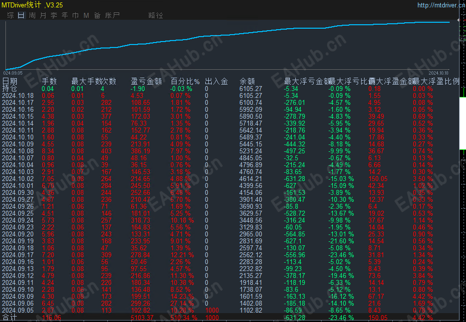Click the -1.90 open position loss
The height and width of the screenshot is (322, 466).
138,89
